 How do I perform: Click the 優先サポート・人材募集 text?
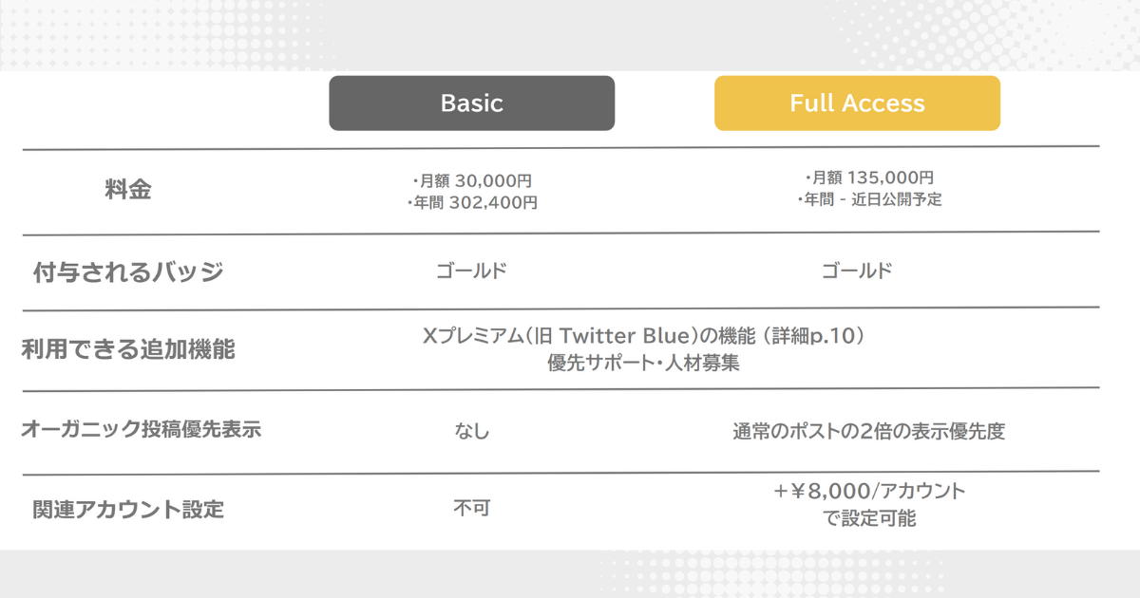[643, 364]
